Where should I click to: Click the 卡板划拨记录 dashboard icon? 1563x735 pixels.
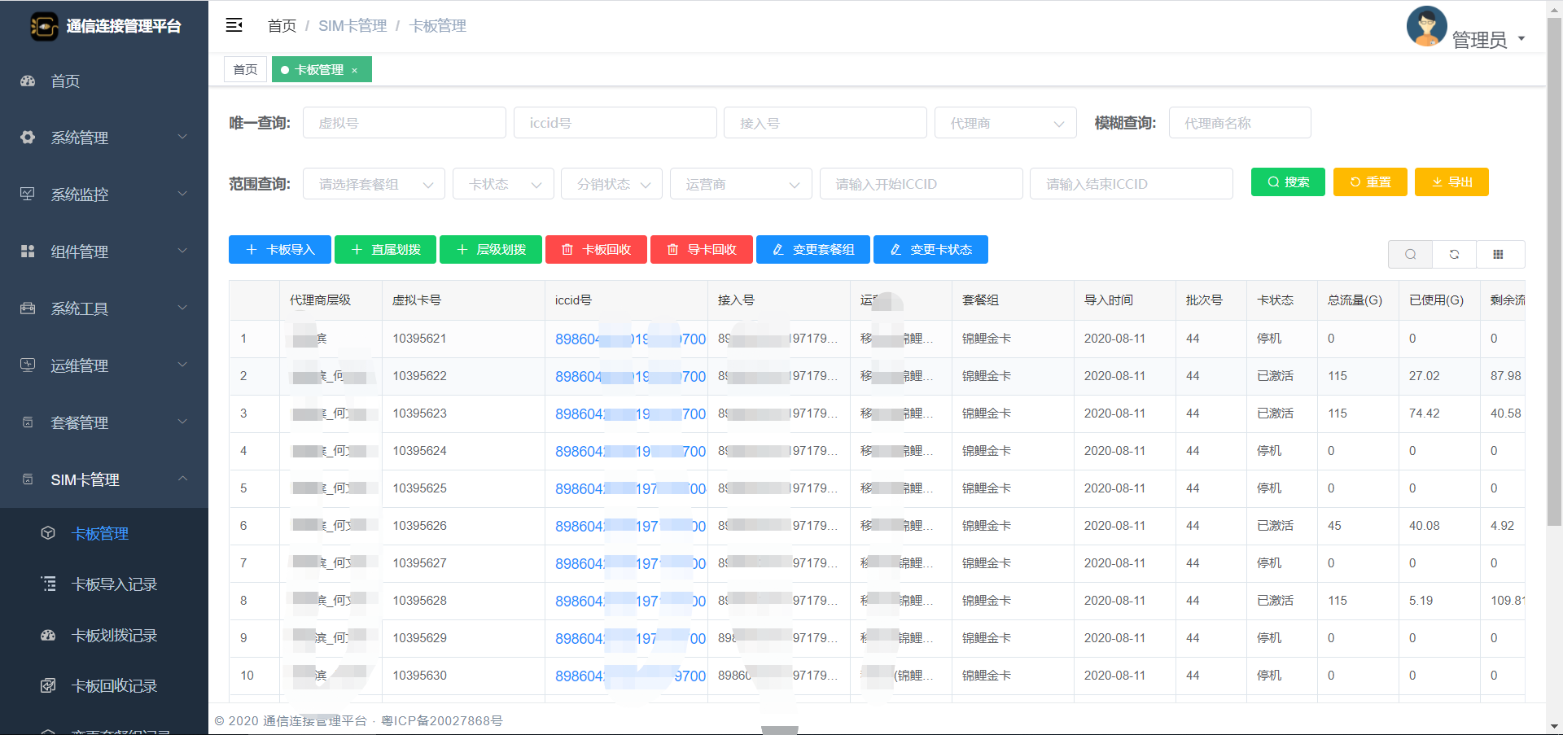48,635
